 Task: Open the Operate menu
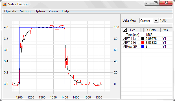pyautogui.click(x=10, y=11)
